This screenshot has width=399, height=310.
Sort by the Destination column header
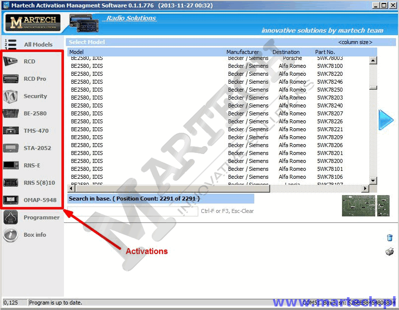pos(286,52)
